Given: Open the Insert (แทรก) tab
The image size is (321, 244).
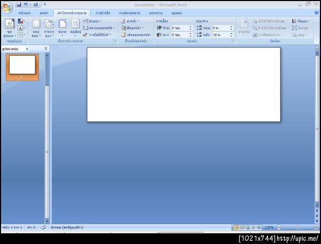Looking at the screenshot, I should 44,13.
